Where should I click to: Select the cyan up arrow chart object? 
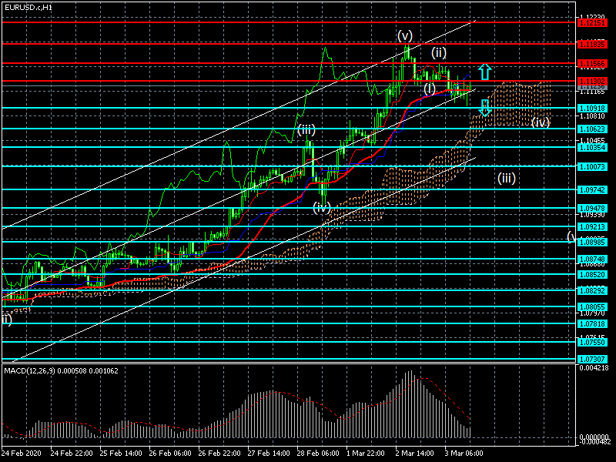[485, 72]
